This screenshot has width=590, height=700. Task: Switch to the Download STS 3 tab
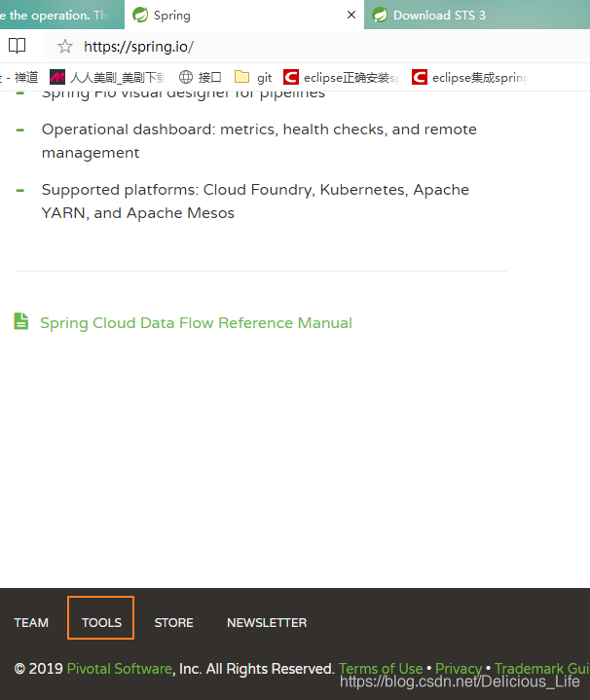[x=477, y=15]
